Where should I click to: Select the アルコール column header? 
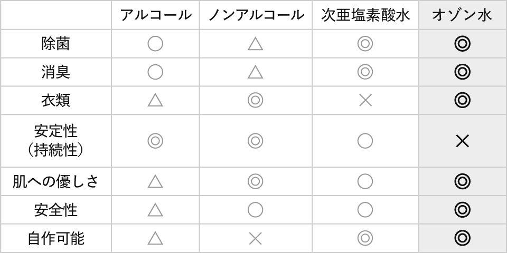pyautogui.click(x=155, y=15)
